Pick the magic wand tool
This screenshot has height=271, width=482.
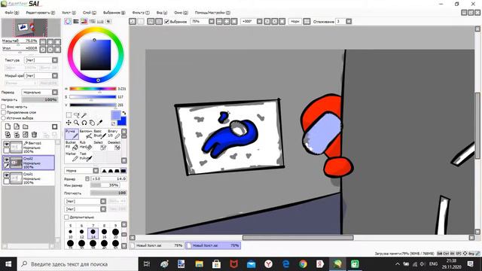tap(84, 115)
